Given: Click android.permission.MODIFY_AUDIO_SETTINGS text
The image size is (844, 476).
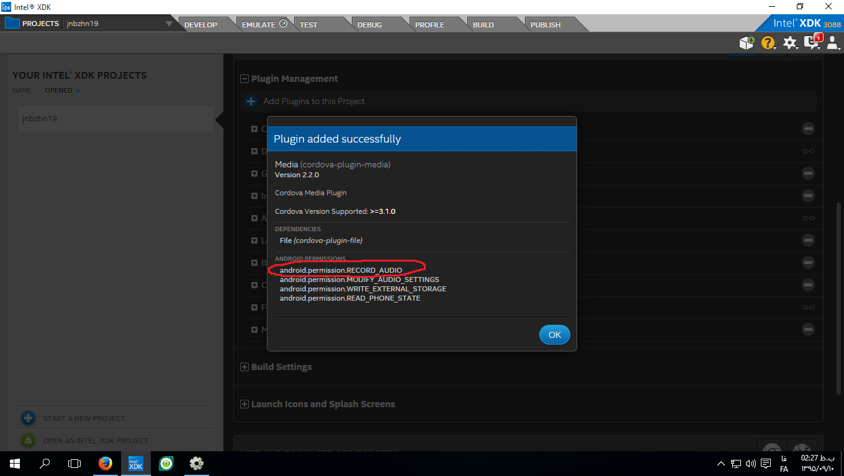Looking at the screenshot, I should coord(359,280).
